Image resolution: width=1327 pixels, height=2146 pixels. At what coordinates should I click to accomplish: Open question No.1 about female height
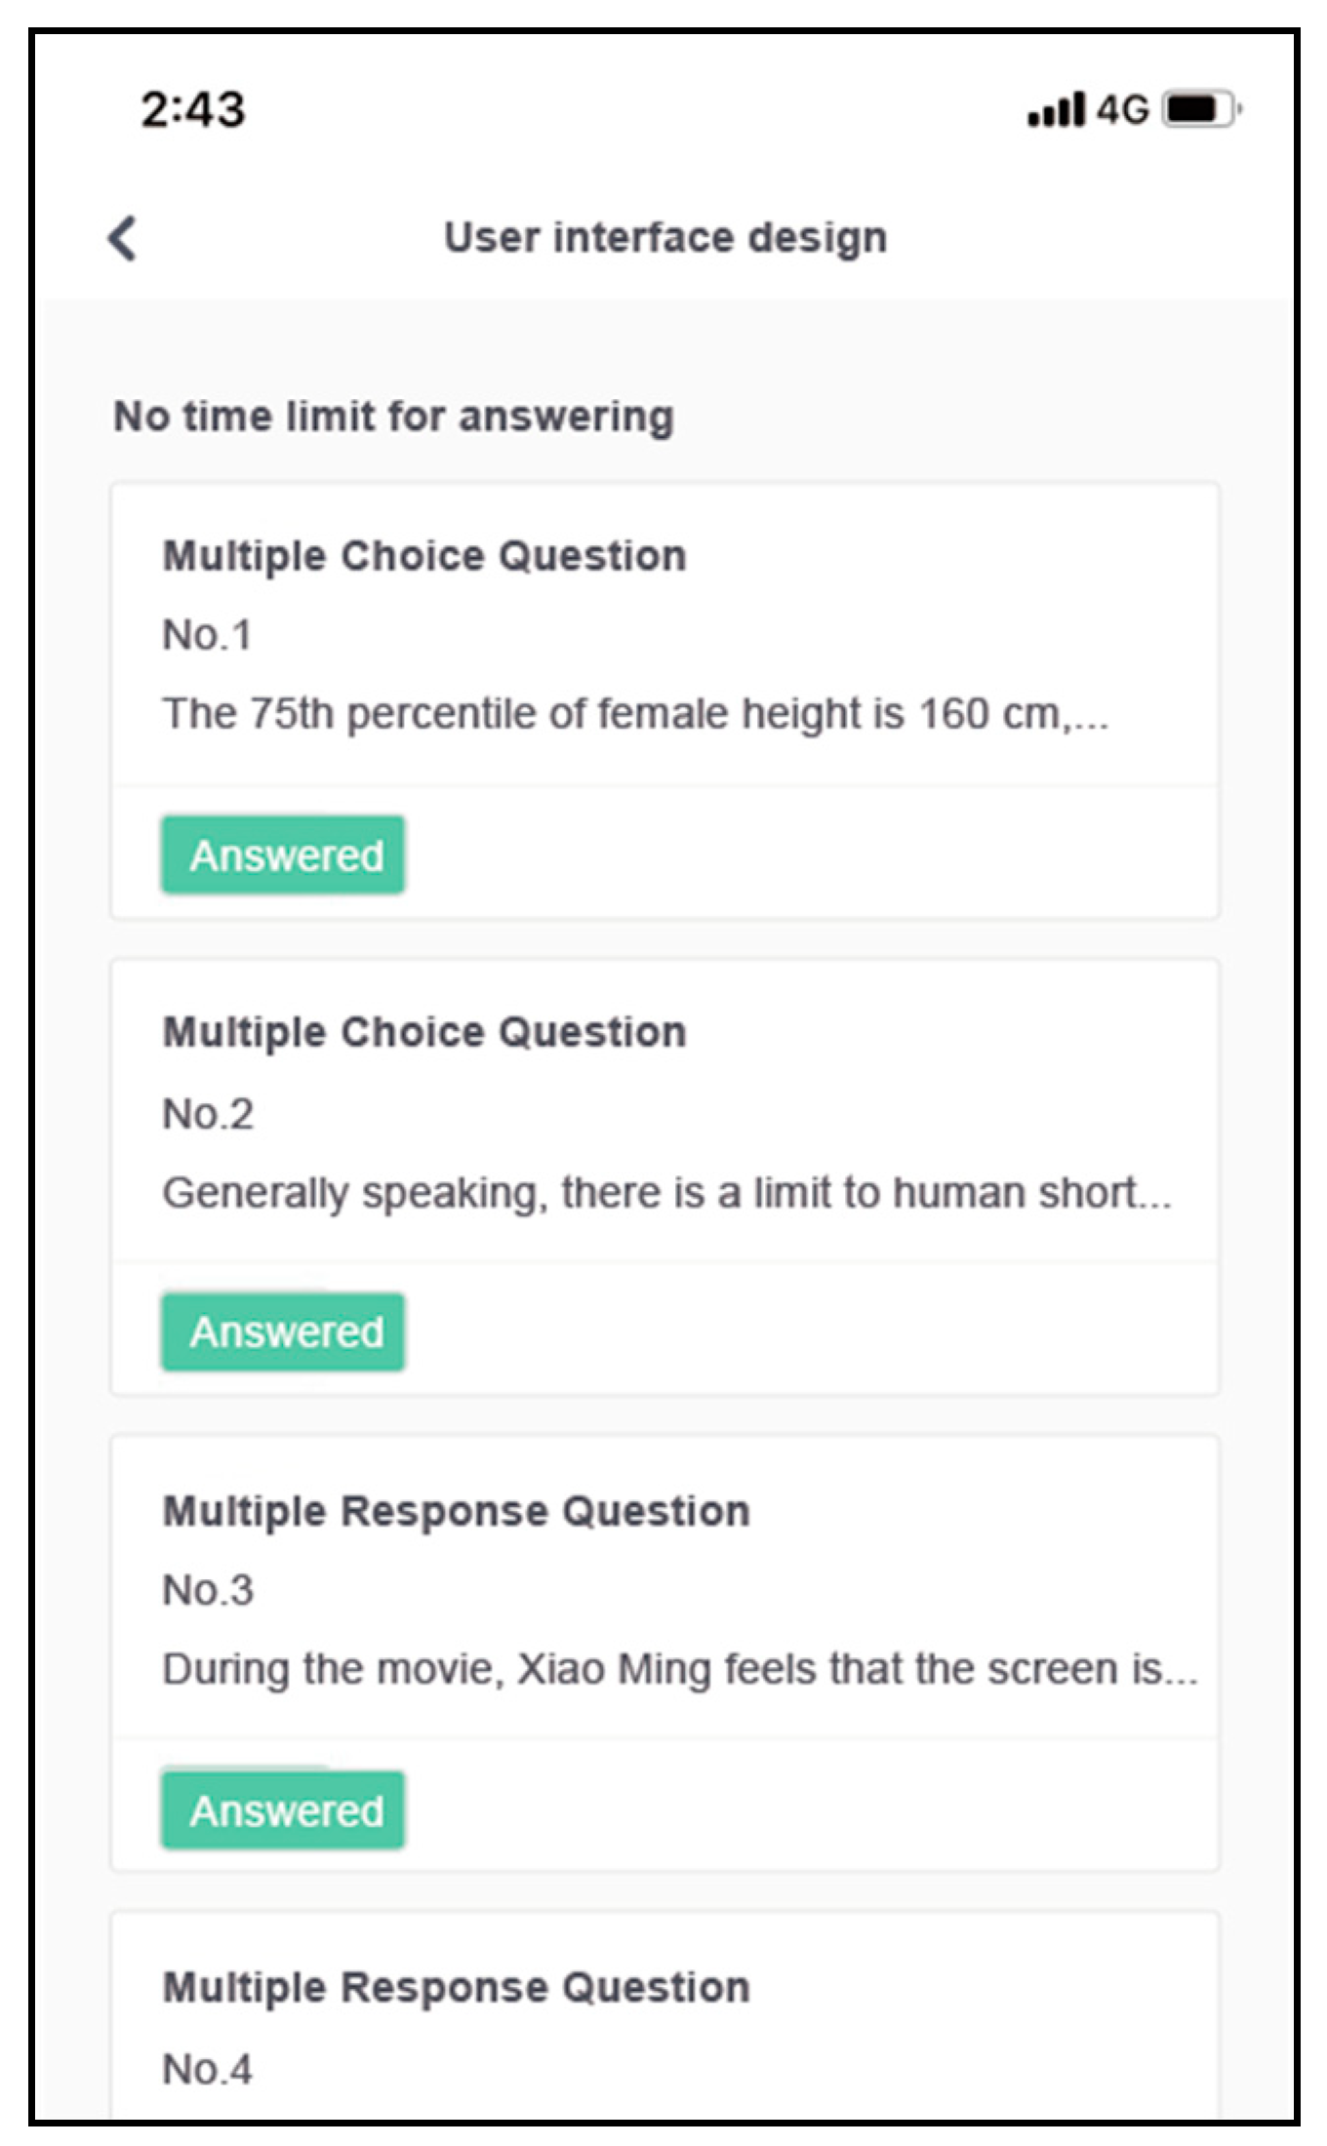(x=634, y=714)
